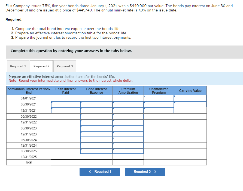Click the Bond Interest Expense Total cell
This screenshot has width=243, height=191.
(x=96, y=162)
